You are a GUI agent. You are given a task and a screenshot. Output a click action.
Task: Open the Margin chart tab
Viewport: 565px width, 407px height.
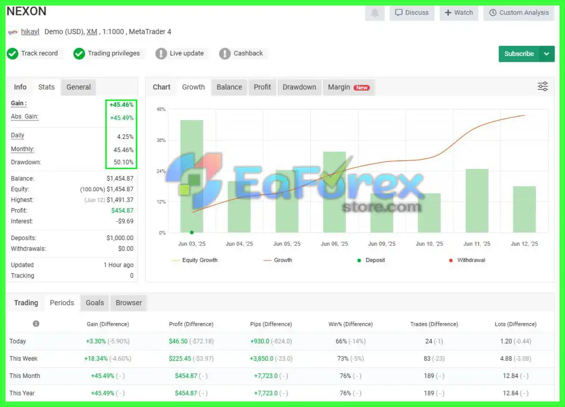click(349, 87)
